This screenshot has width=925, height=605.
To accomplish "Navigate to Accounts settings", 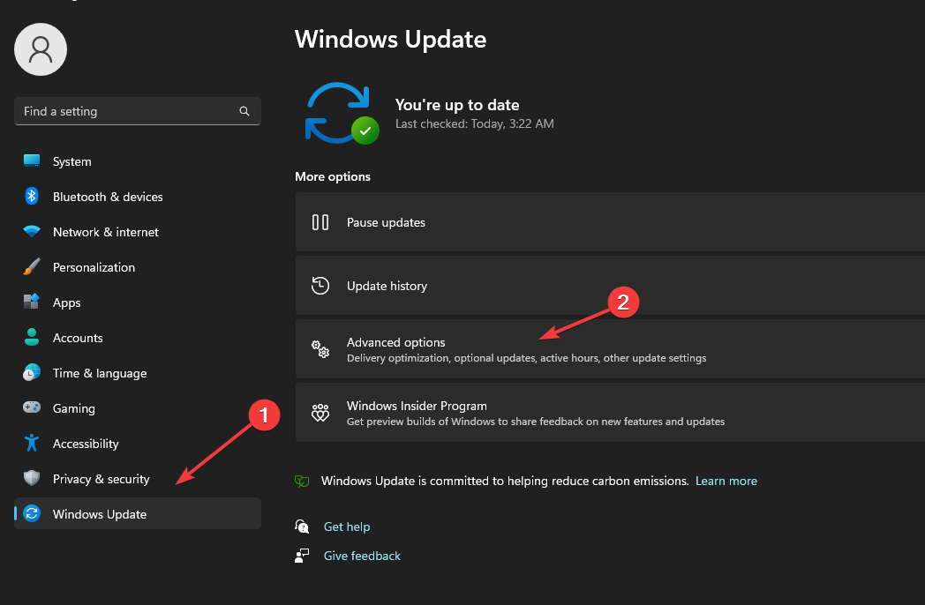I will (138, 337).
